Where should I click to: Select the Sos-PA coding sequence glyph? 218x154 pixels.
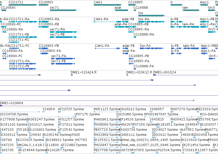[x=152, y=48]
